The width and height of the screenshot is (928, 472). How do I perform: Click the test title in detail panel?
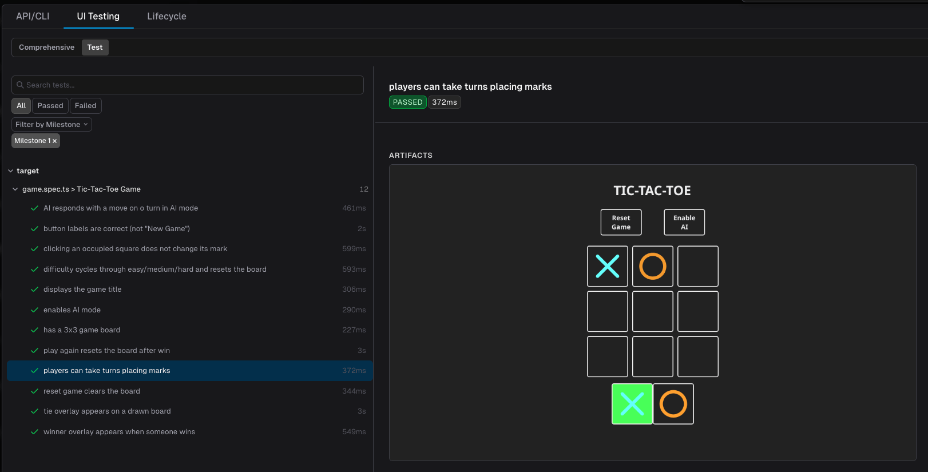470,87
